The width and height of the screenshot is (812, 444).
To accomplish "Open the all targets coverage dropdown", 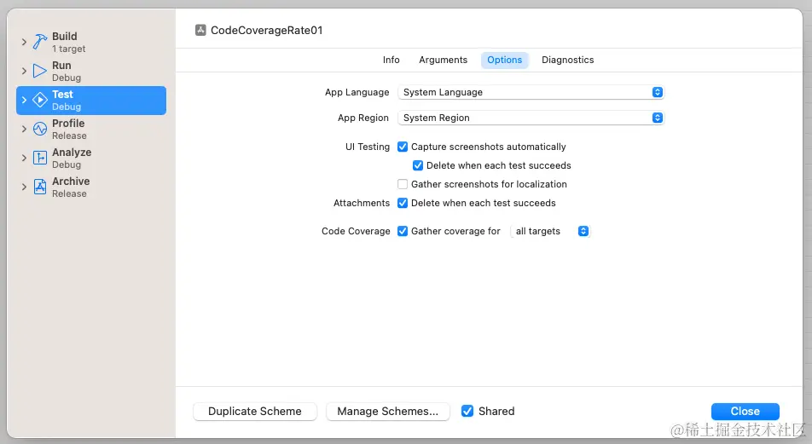I will click(550, 231).
